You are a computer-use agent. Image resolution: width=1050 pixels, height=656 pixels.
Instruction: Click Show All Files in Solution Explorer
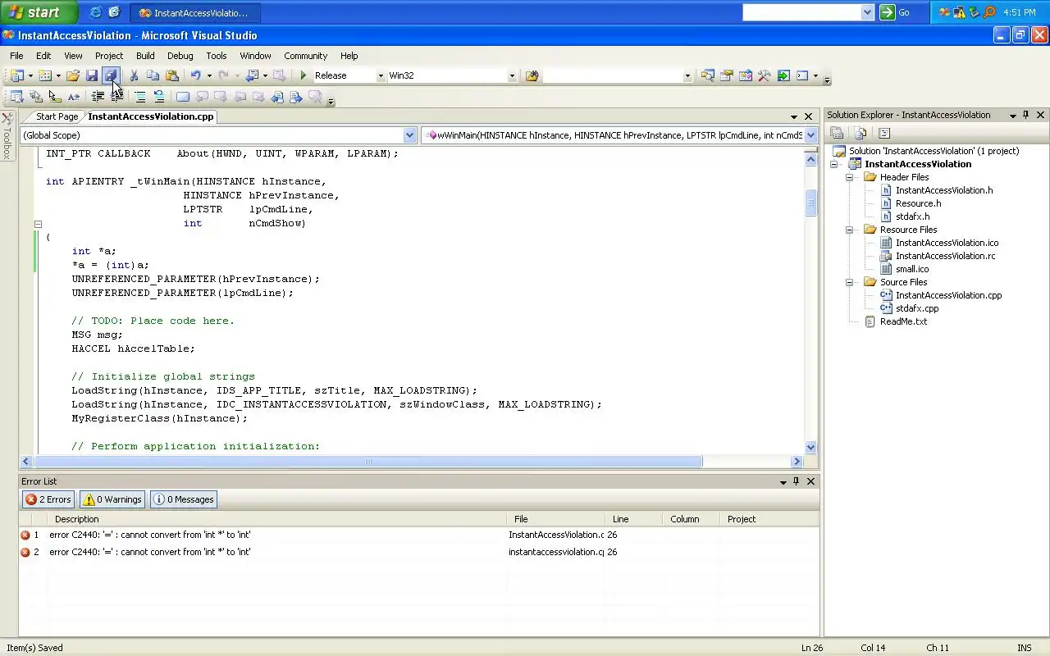(861, 133)
